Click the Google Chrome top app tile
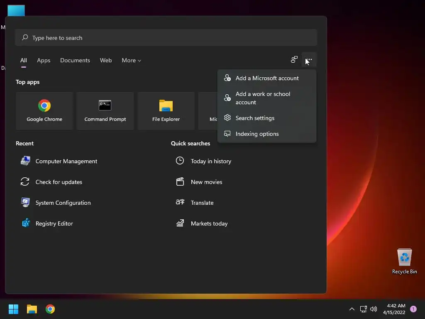 44,111
